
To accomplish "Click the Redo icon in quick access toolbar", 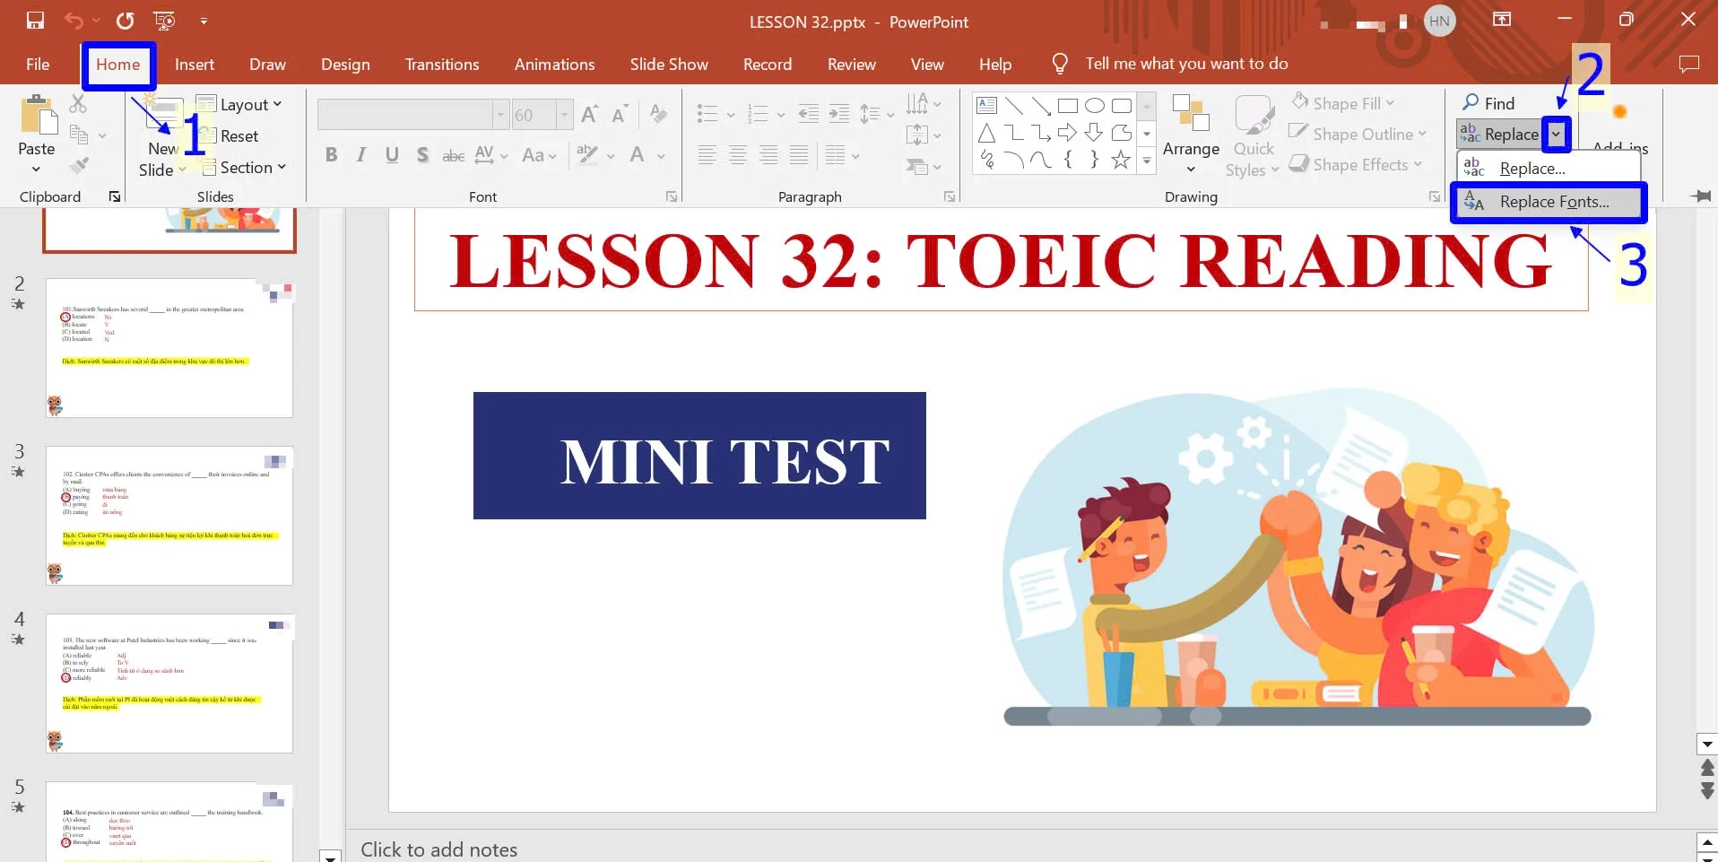I will (125, 21).
